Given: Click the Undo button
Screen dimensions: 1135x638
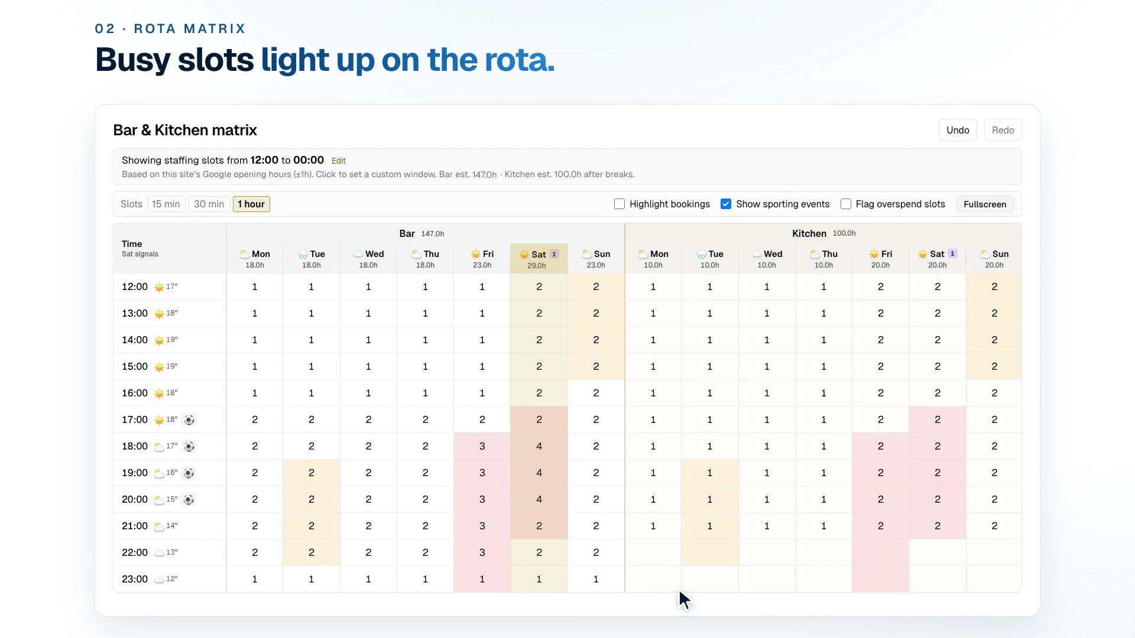Looking at the screenshot, I should 958,130.
